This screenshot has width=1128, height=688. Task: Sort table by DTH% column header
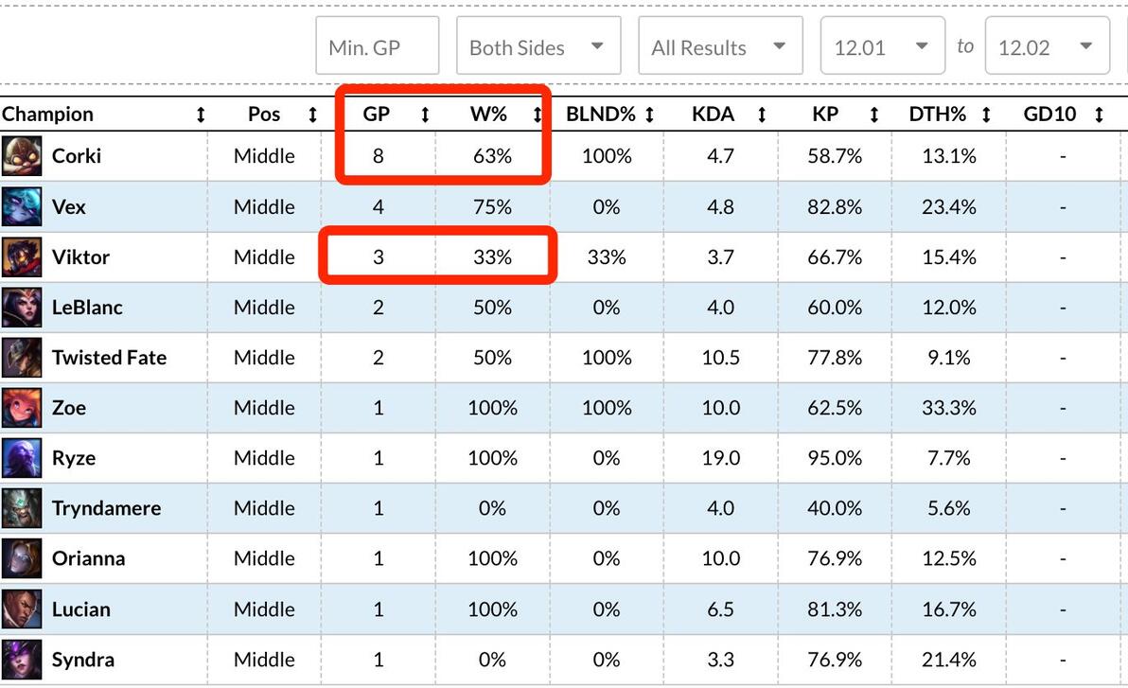point(938,115)
